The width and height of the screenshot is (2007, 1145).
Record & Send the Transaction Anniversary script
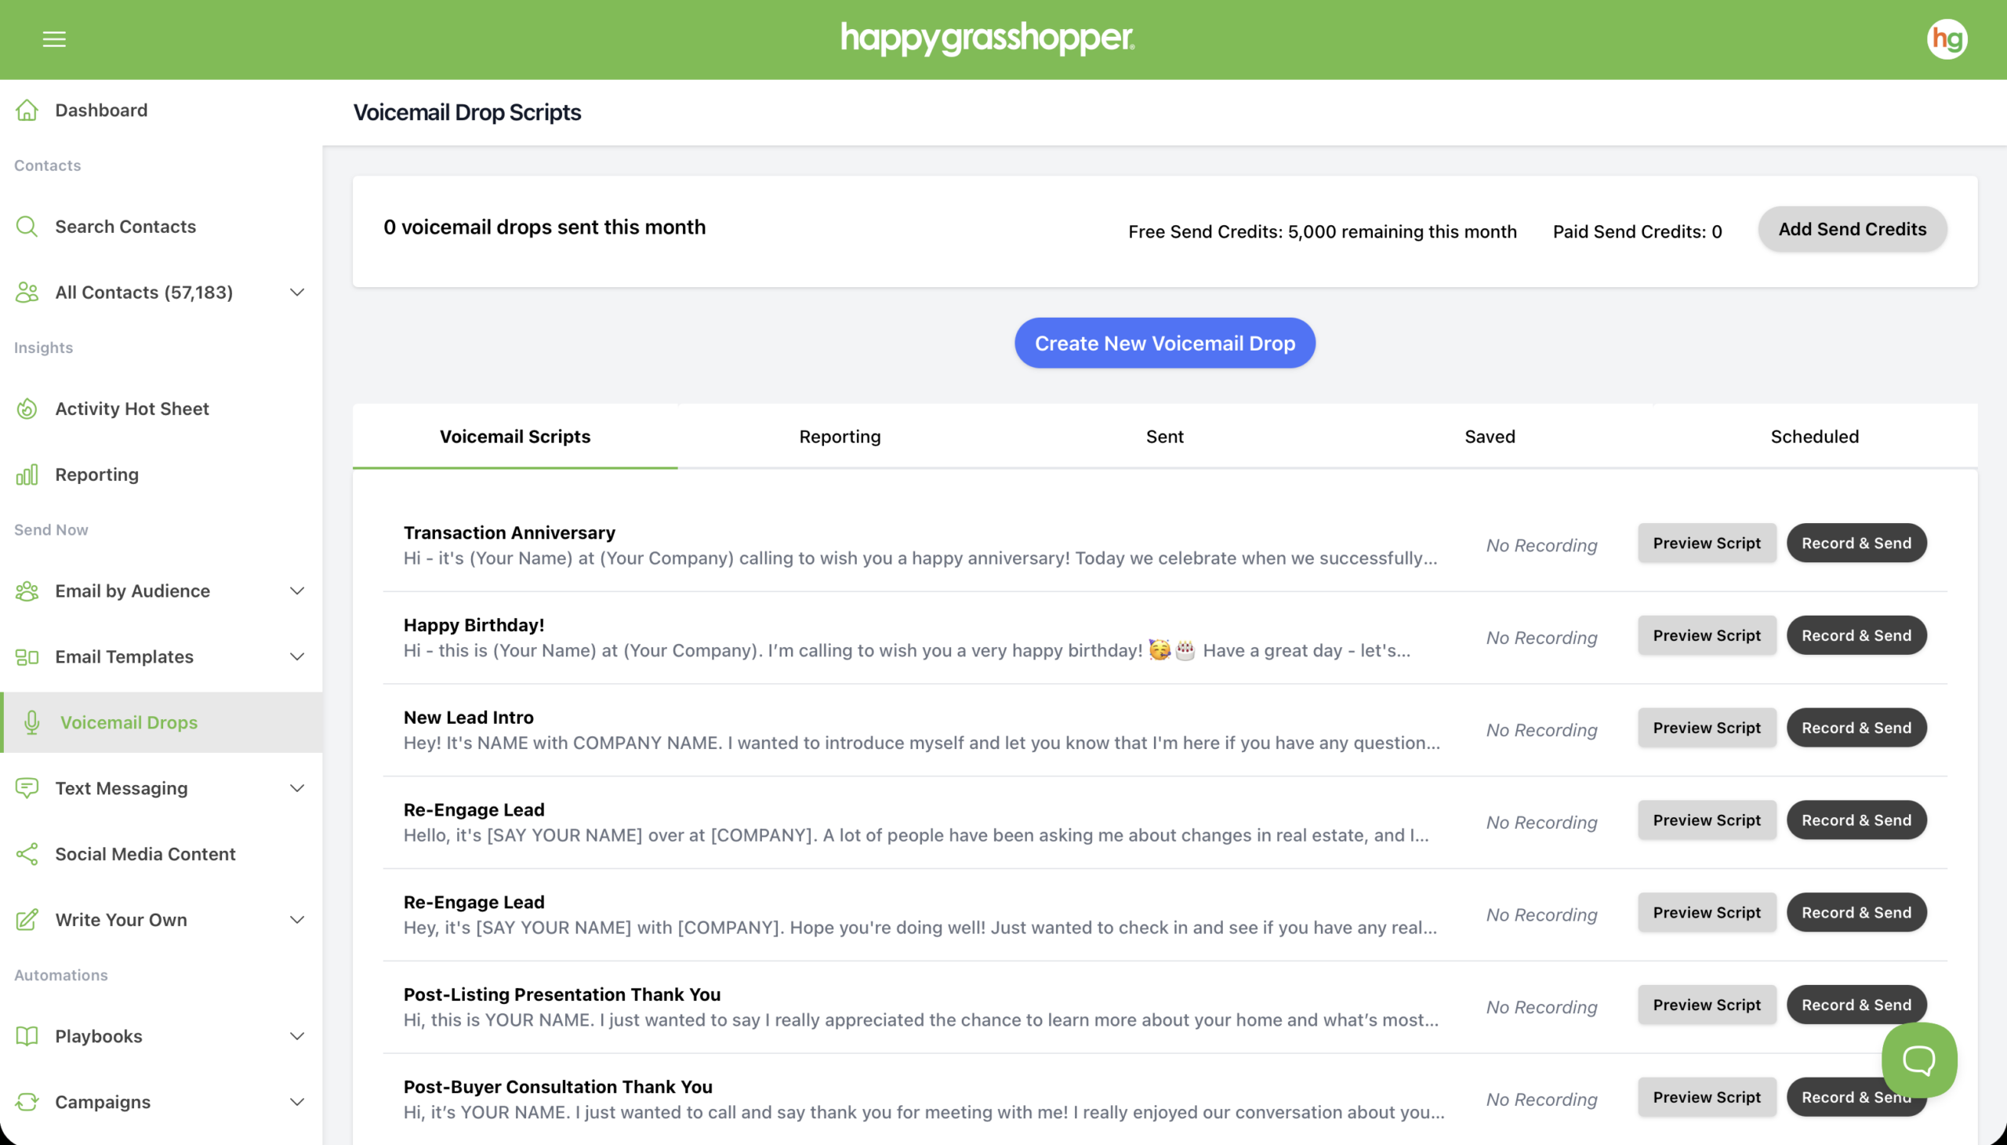click(1856, 543)
